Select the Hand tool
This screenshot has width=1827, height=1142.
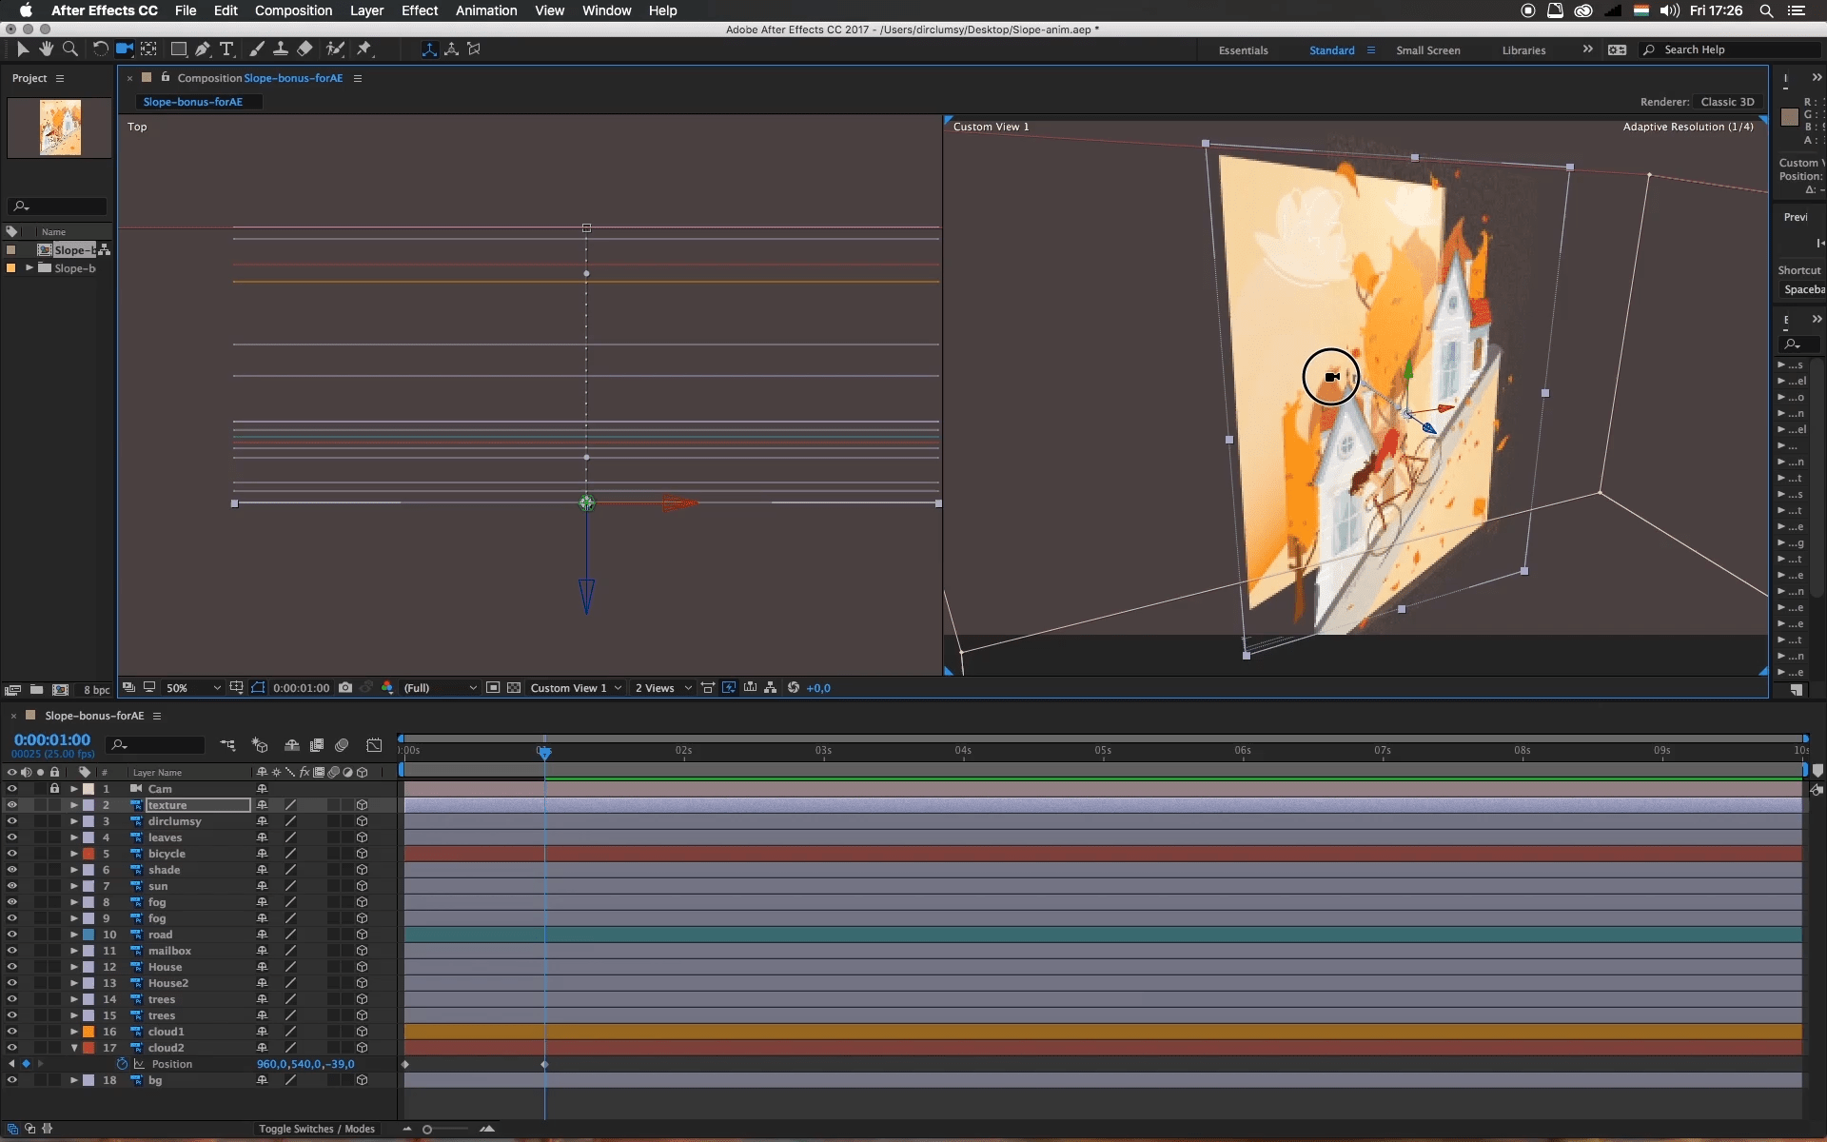point(46,49)
